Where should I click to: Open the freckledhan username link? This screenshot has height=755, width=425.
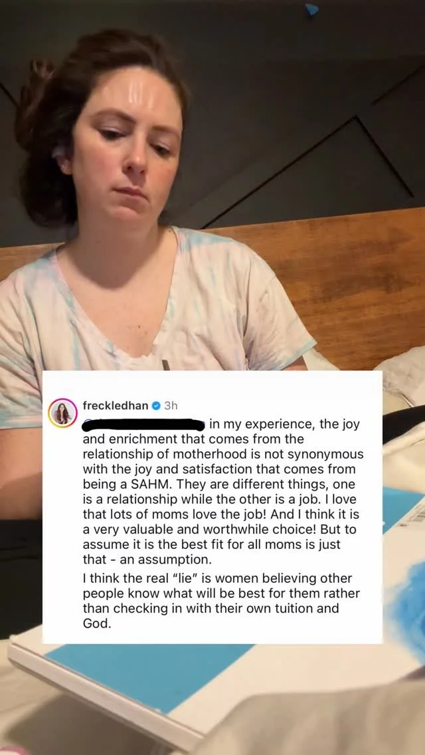116,406
